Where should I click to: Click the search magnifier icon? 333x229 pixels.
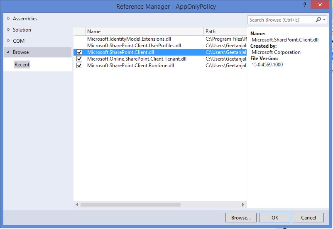318,20
